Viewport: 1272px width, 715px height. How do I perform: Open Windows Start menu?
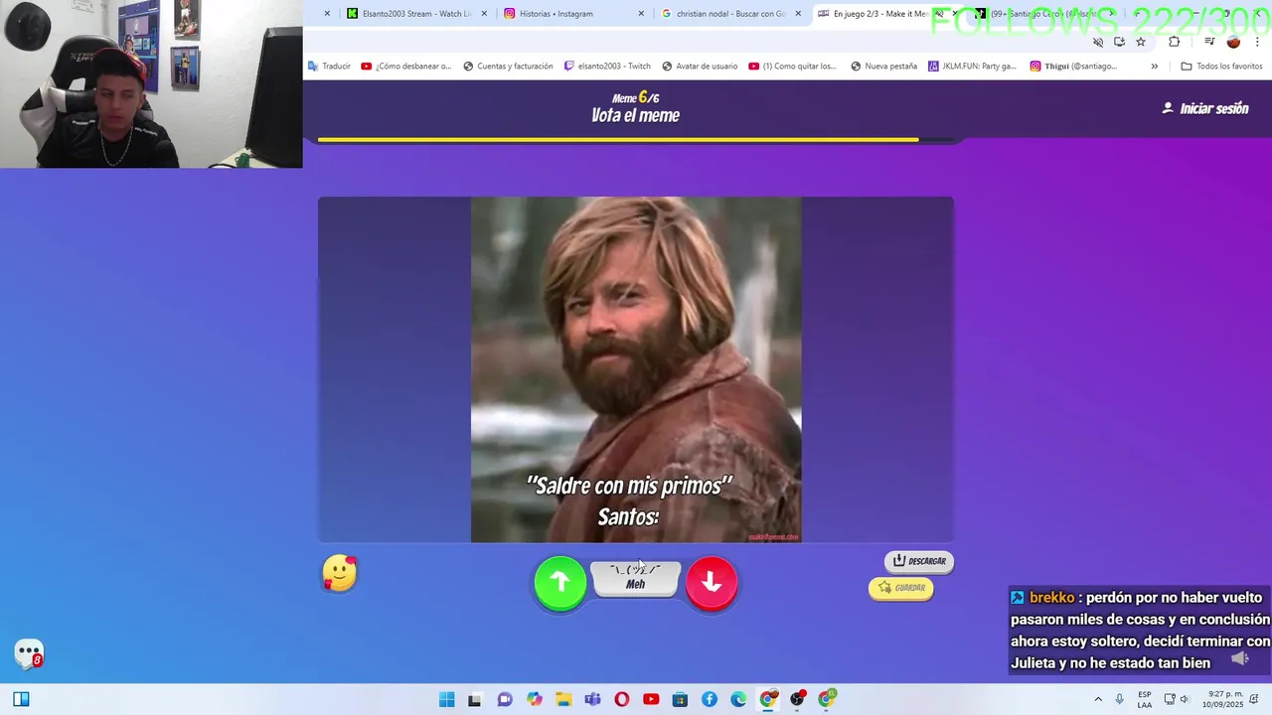click(447, 699)
